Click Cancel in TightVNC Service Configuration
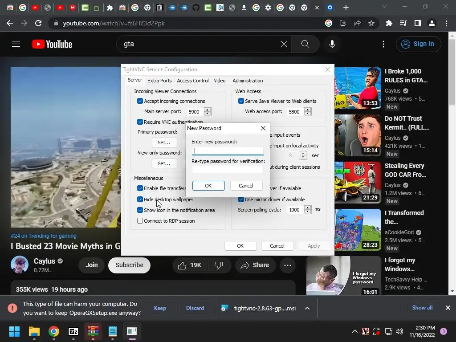The width and height of the screenshot is (456, 342). pyautogui.click(x=277, y=246)
